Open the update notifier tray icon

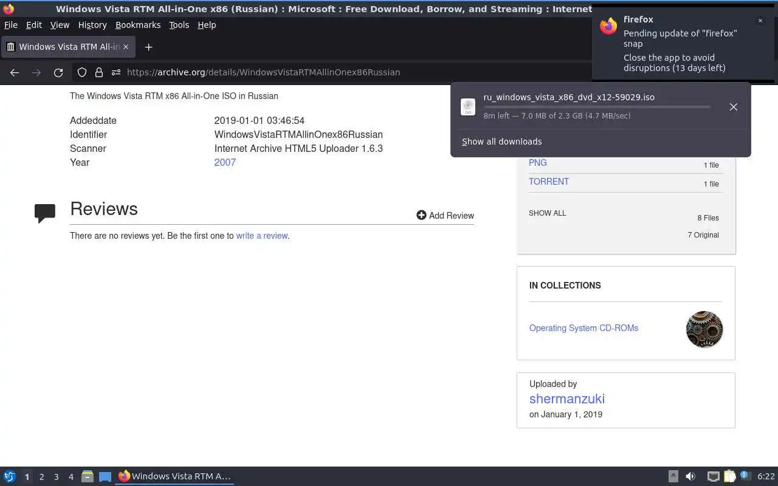(x=746, y=476)
